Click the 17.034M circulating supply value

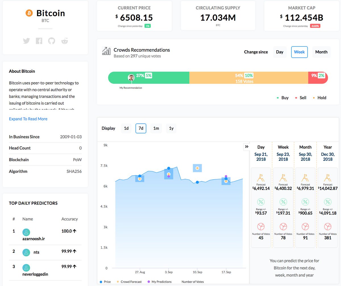click(218, 18)
